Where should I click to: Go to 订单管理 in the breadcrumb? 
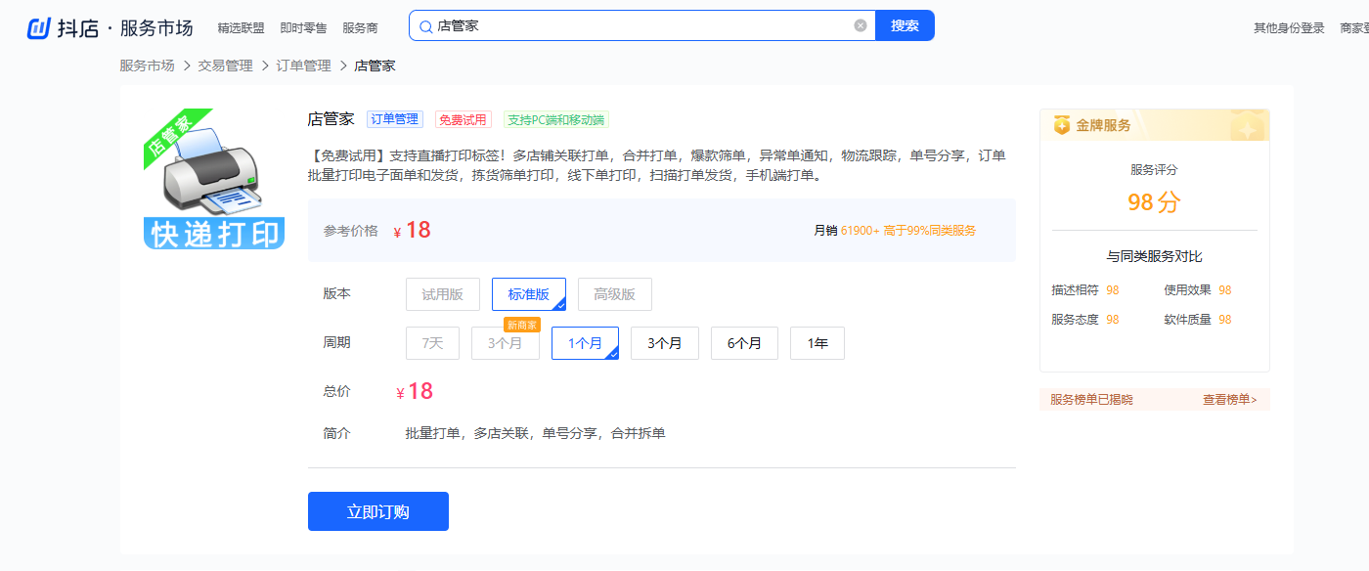tap(303, 66)
